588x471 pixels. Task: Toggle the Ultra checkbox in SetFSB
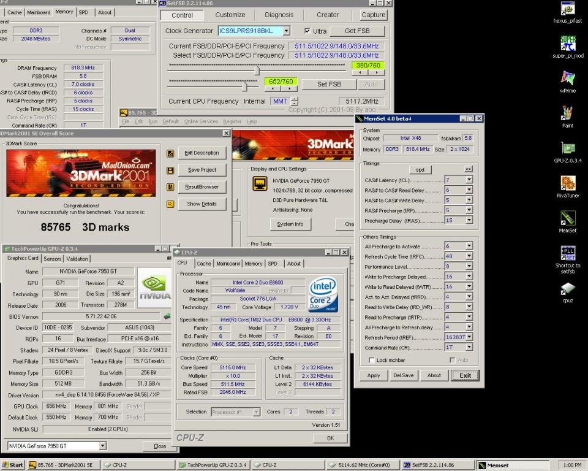click(x=307, y=31)
